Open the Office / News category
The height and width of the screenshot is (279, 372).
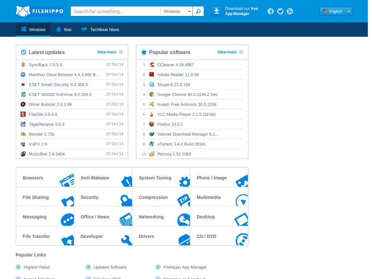tap(103, 217)
